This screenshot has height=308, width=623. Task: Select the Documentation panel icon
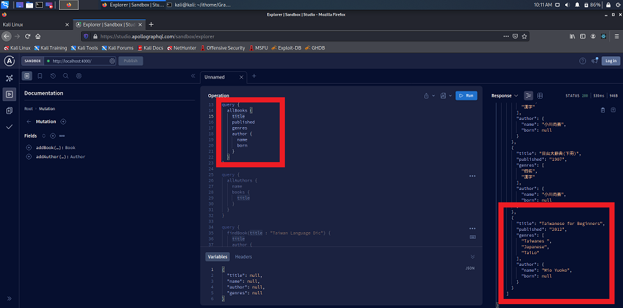coord(27,76)
